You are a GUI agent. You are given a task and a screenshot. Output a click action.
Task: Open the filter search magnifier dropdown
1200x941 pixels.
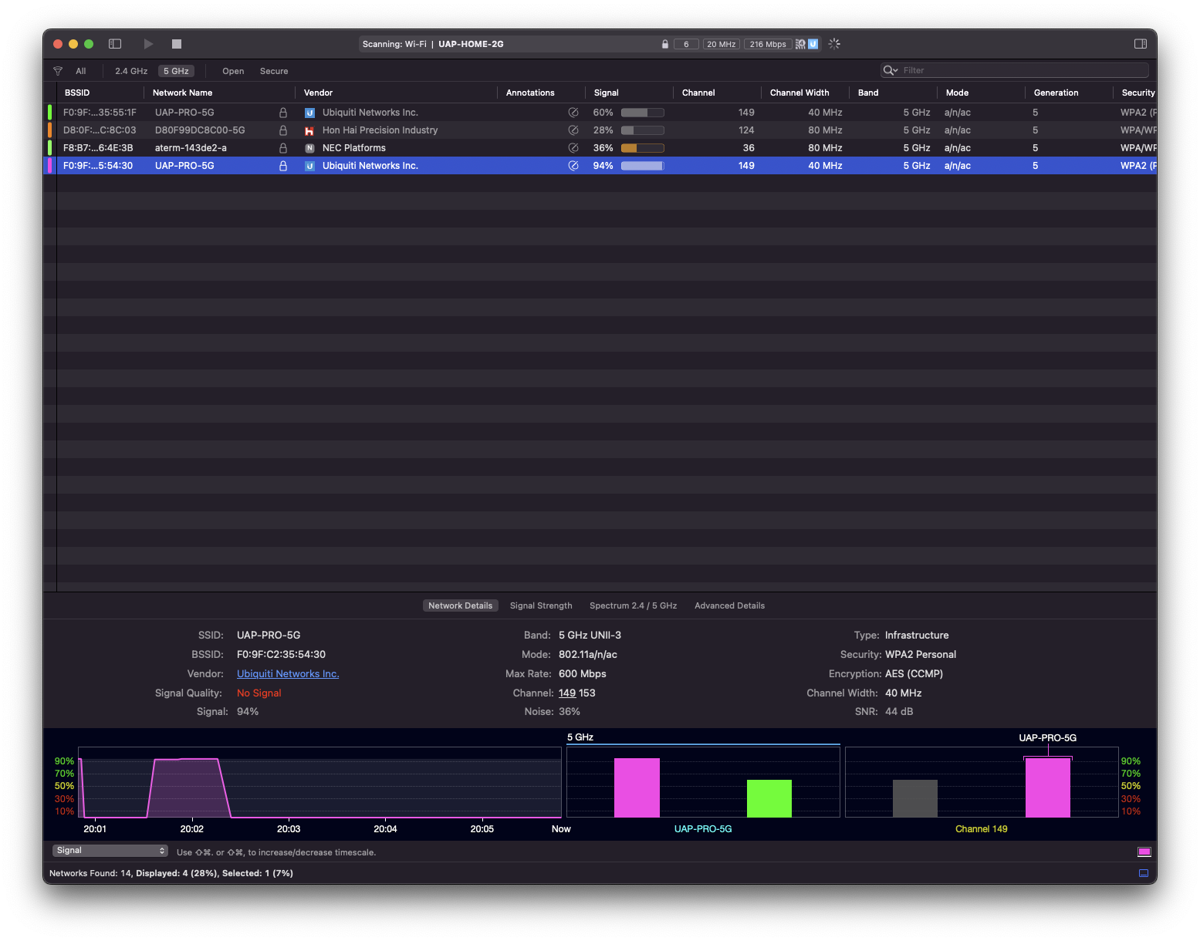pos(891,70)
